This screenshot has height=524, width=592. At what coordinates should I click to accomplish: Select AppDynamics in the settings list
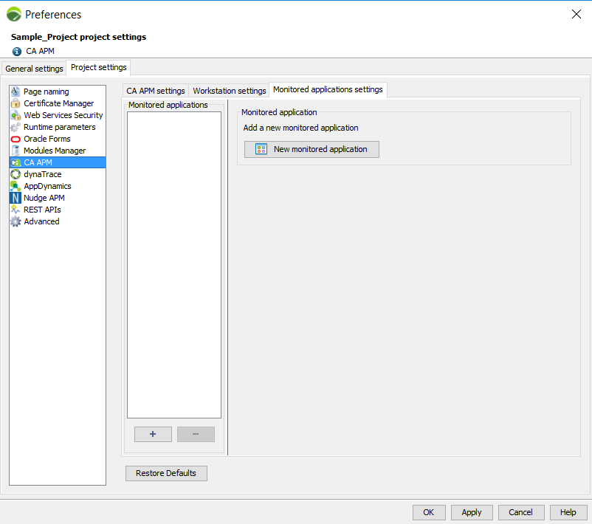pyautogui.click(x=47, y=186)
